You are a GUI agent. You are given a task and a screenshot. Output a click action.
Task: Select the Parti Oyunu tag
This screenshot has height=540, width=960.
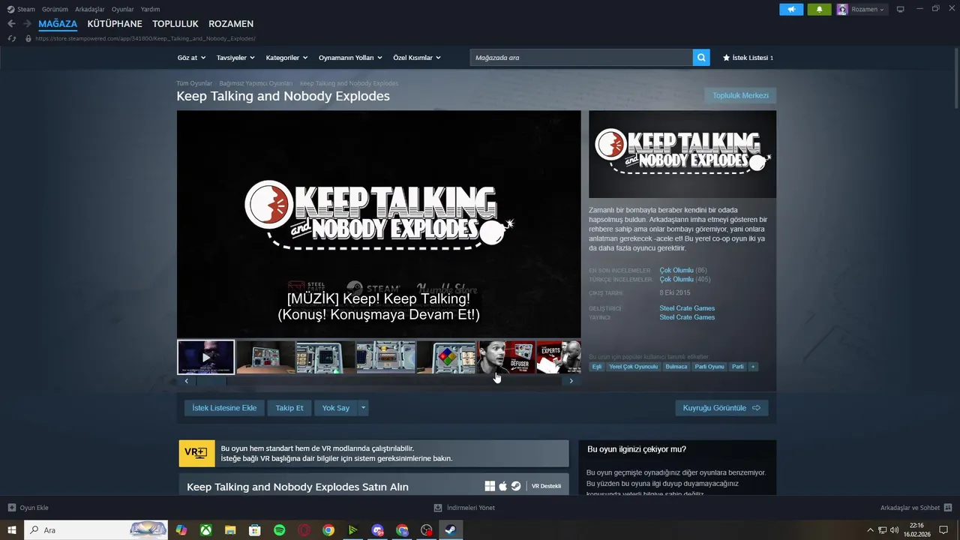point(709,367)
